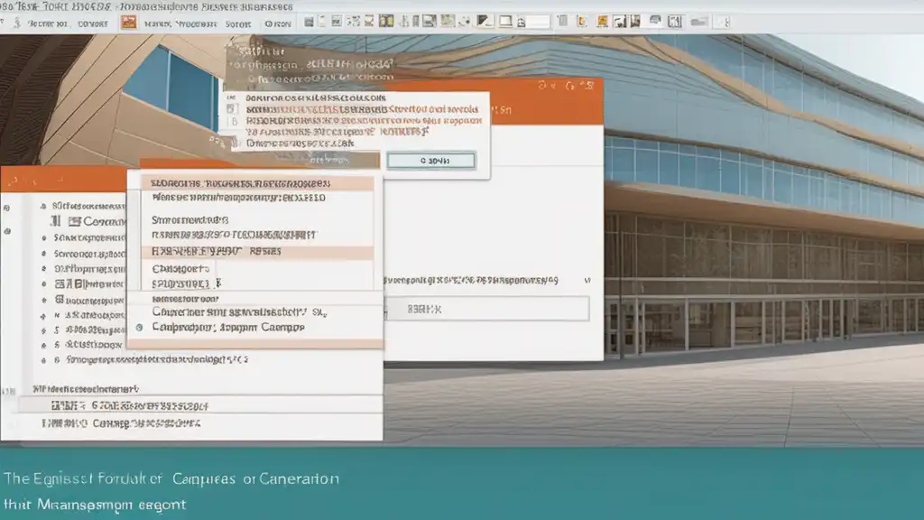
Task: Click the blank page icon in the top toolbar
Action: point(506,21)
